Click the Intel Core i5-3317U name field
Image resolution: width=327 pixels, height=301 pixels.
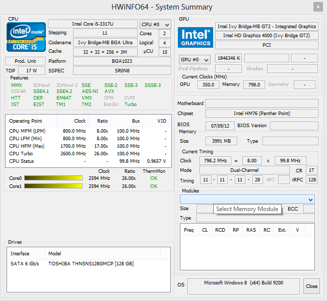(93, 24)
